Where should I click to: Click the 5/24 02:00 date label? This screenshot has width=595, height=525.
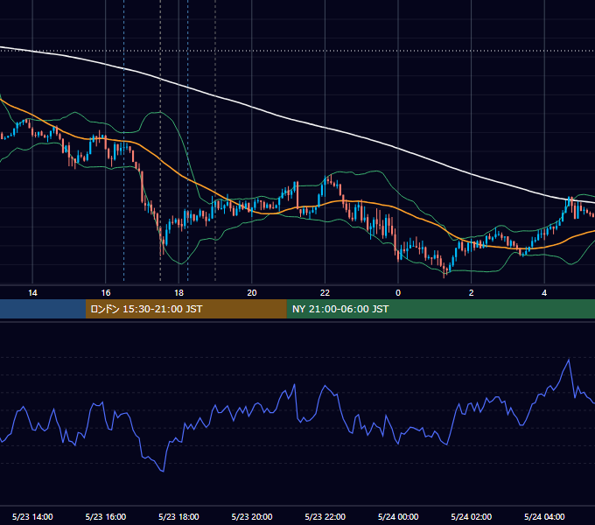point(472,516)
